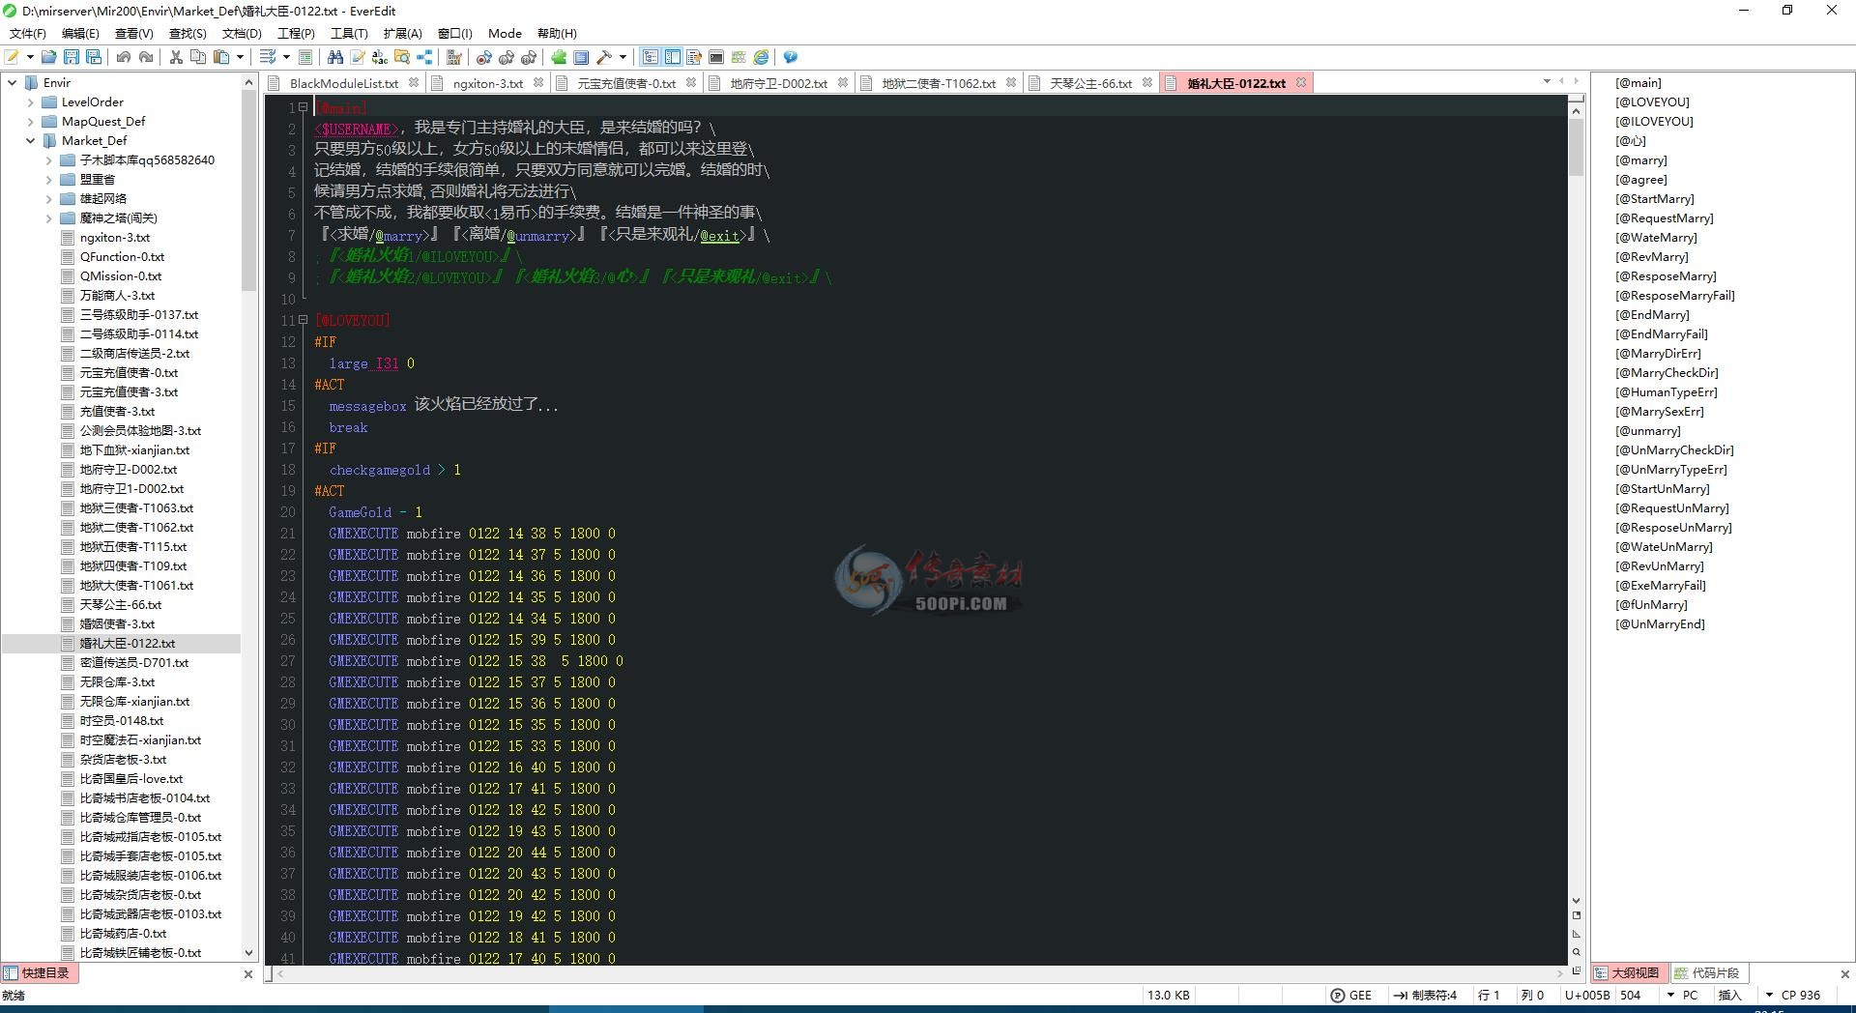
Task: Open file 比奇国皇后-love.txt in tree
Action: pyautogui.click(x=131, y=779)
